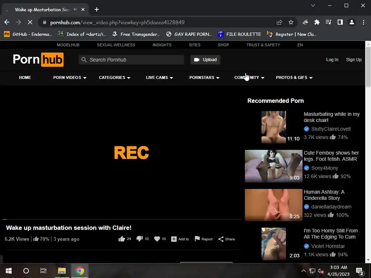The width and height of the screenshot is (371, 278).
Task: Open a new browser tab
Action: 96,9
